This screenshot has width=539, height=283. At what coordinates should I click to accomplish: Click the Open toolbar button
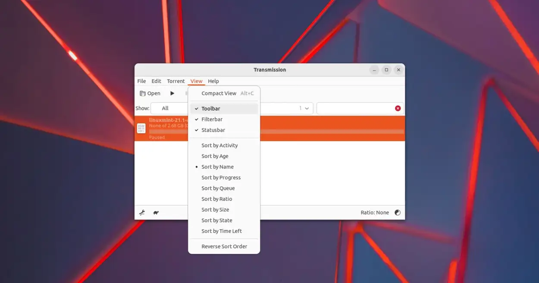point(150,93)
